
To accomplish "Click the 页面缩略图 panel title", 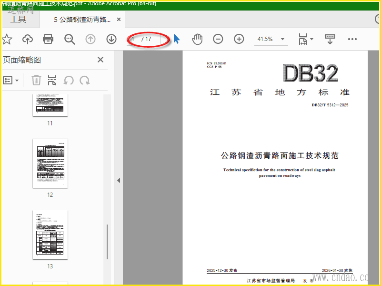I will click(22, 60).
